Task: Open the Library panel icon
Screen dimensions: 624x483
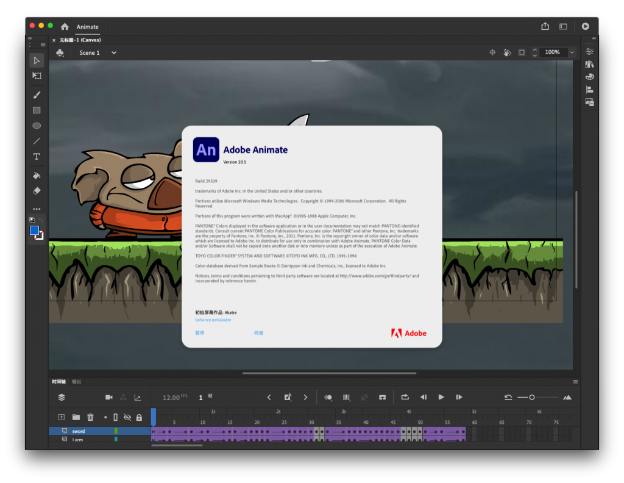Action: (590, 64)
